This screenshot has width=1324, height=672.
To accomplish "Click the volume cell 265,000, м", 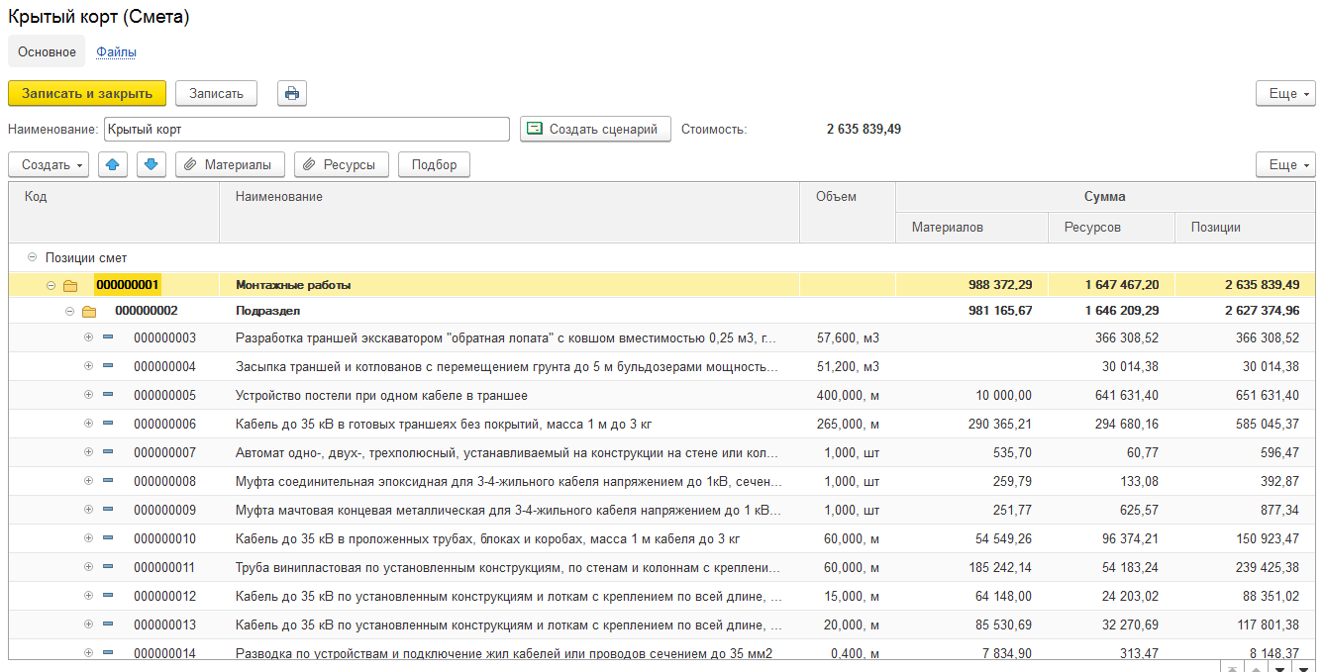I will click(848, 425).
